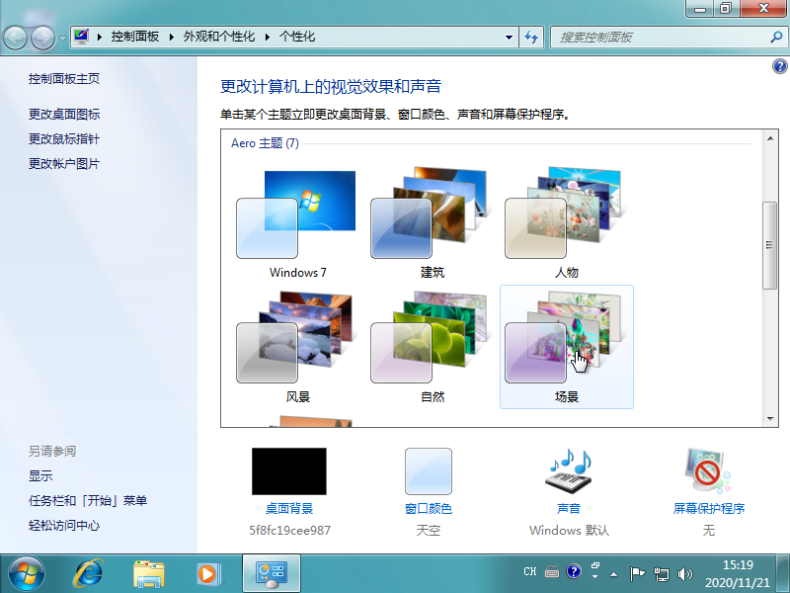This screenshot has height=593, width=790.
Task: Launch Windows Media Player from the taskbar
Action: pos(208,573)
